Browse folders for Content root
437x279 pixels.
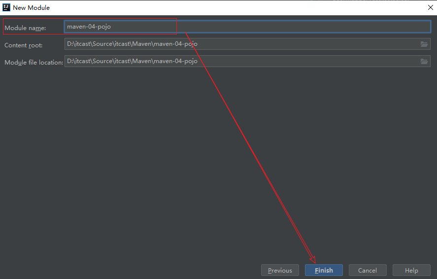tap(424, 44)
